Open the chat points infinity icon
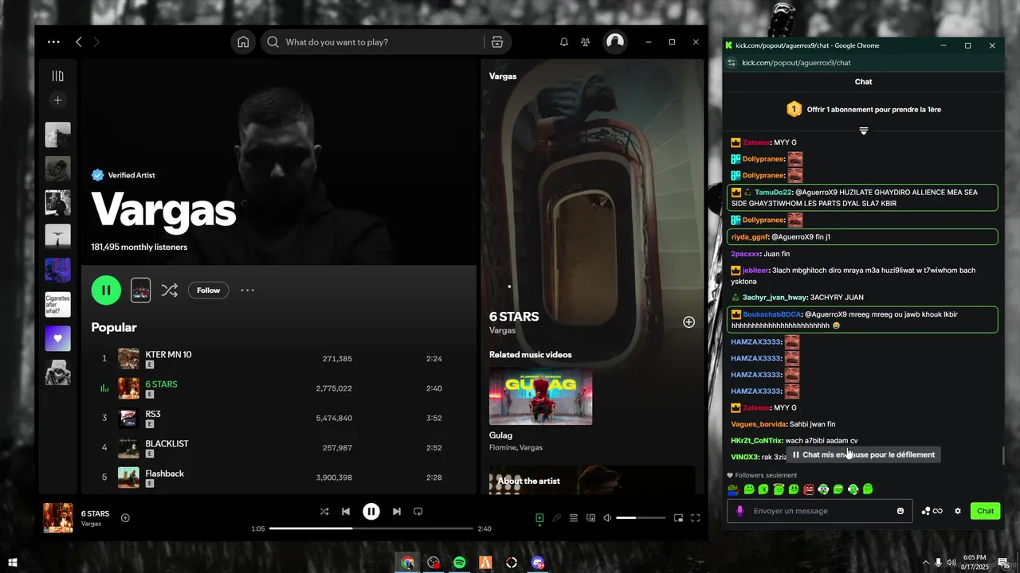The width and height of the screenshot is (1020, 573). coord(932,511)
